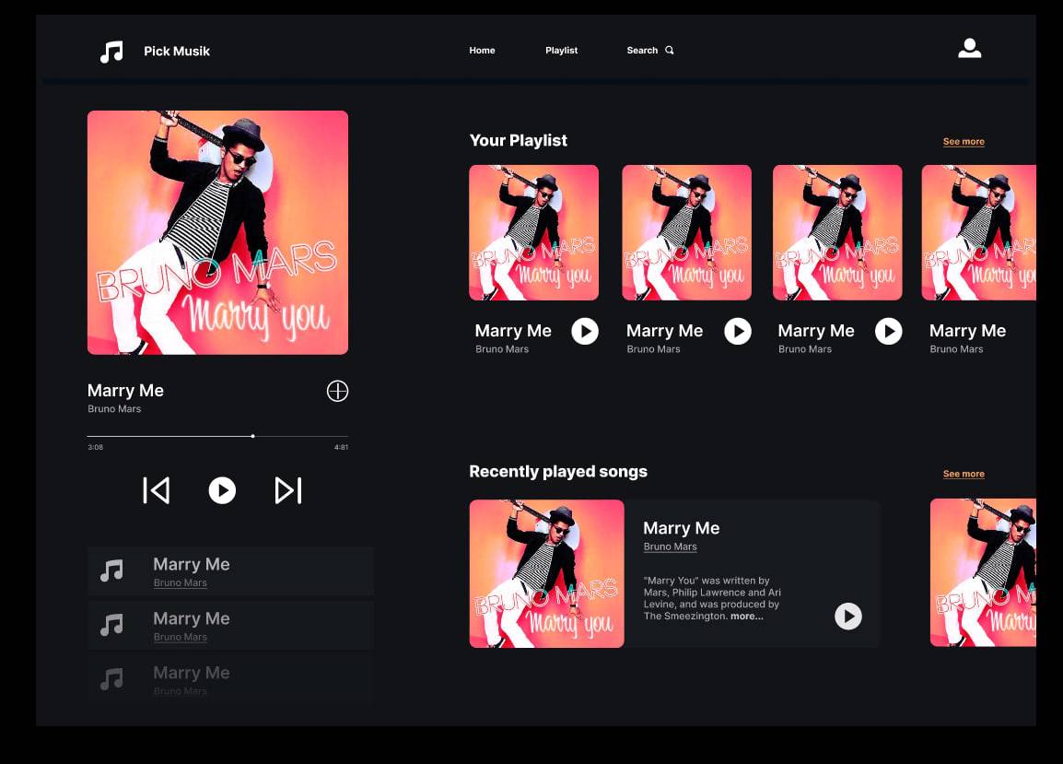
Task: Open the user profile icon
Action: pos(969,48)
